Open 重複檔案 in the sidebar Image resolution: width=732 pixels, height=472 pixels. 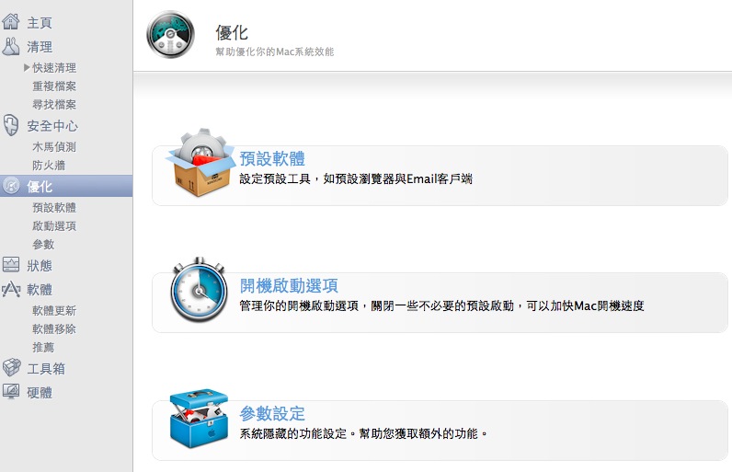tap(54, 86)
